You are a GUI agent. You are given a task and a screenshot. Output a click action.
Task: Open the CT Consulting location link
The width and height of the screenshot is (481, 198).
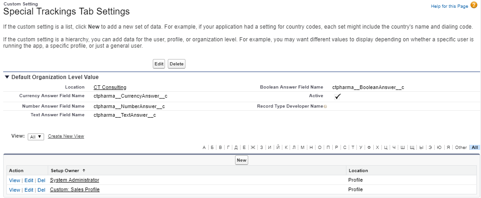click(x=110, y=87)
